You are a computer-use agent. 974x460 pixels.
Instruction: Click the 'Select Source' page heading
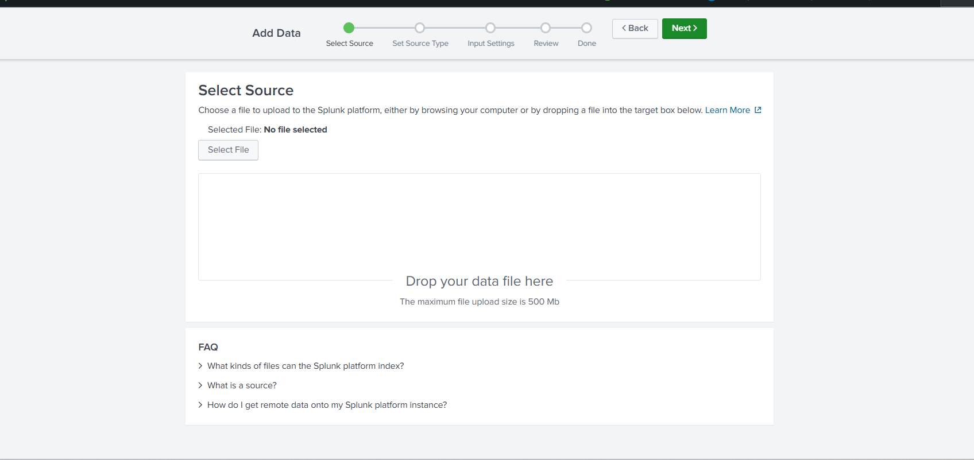tap(246, 90)
